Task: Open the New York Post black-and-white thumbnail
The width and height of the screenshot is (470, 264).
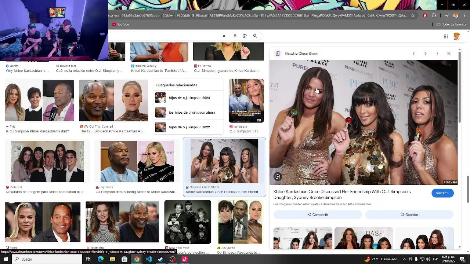Action: pos(188,222)
